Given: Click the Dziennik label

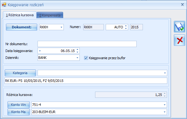Looking at the screenshot, I should [x=12, y=58].
